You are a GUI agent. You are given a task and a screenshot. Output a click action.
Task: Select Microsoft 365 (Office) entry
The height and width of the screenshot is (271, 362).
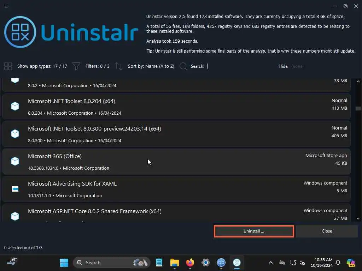pos(176,162)
